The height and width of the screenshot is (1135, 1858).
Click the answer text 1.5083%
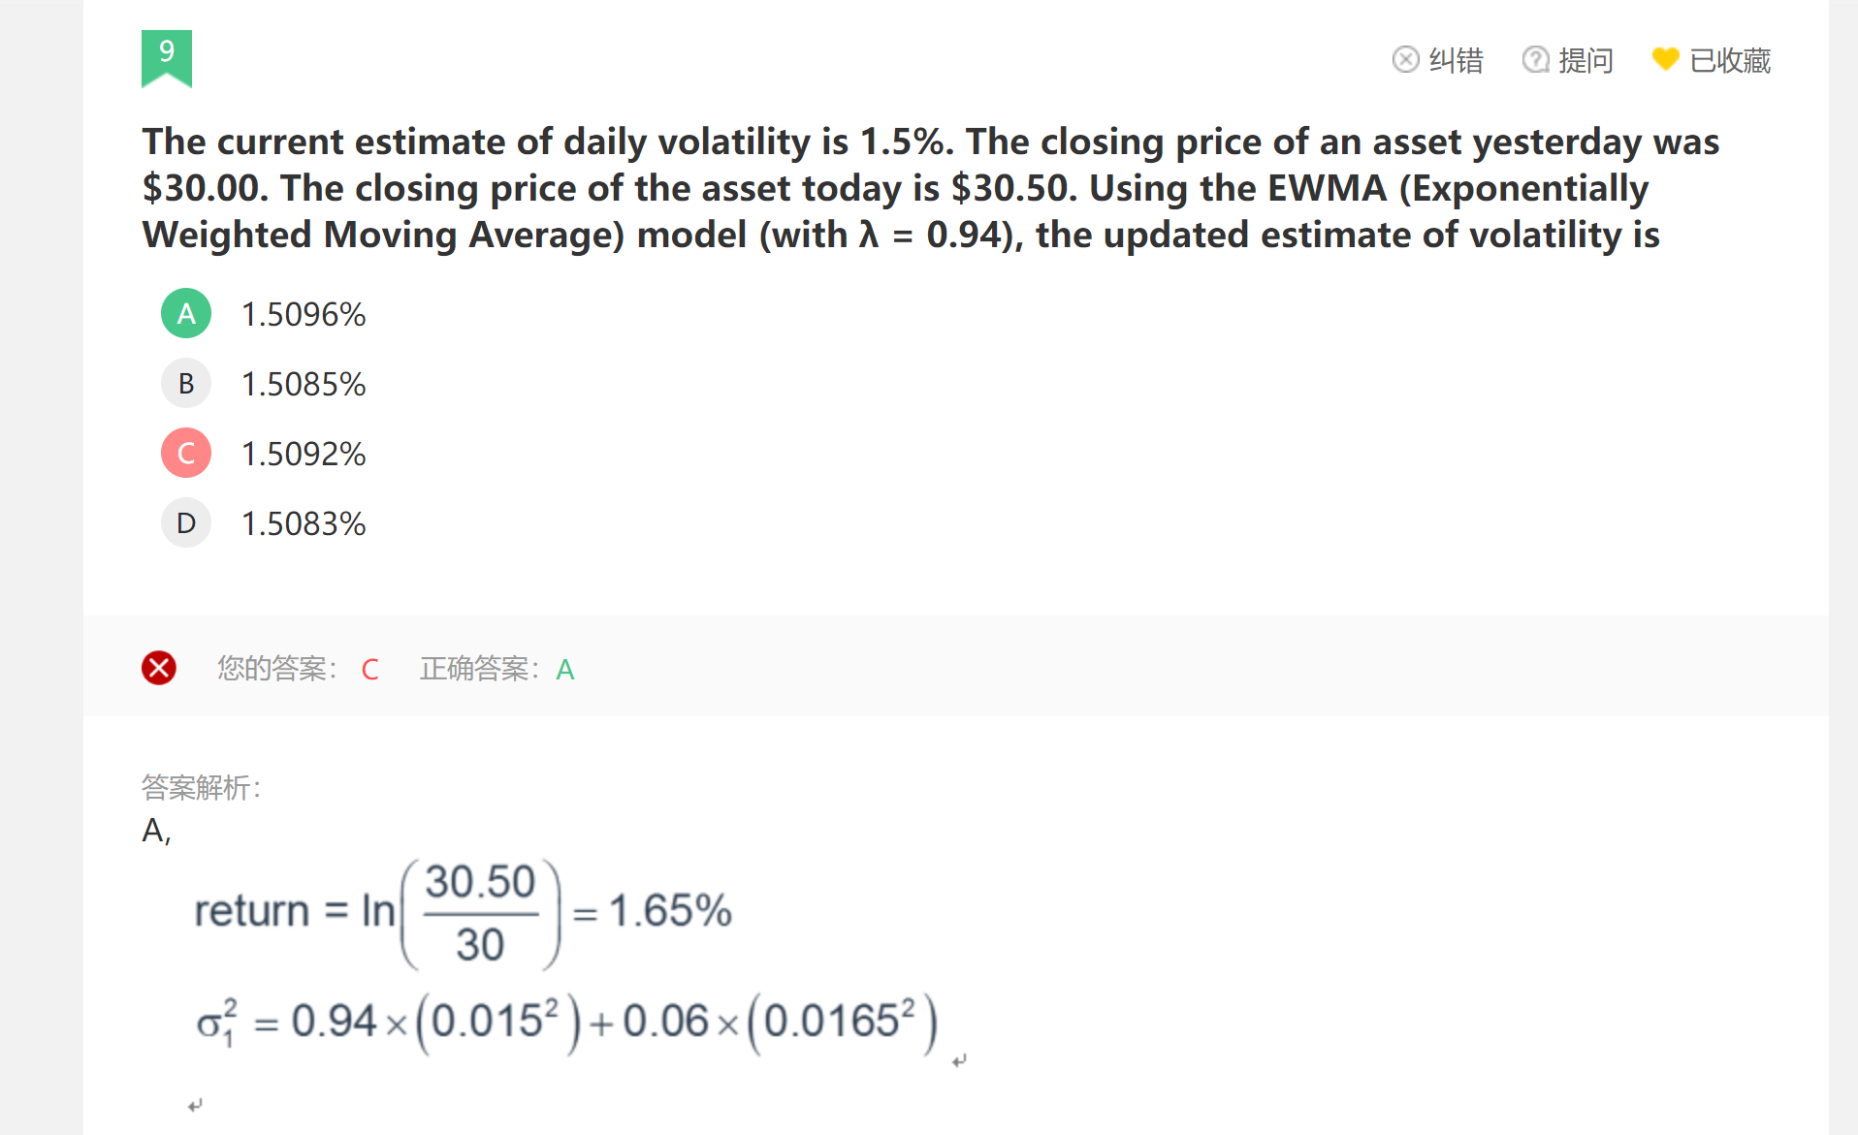(x=304, y=523)
